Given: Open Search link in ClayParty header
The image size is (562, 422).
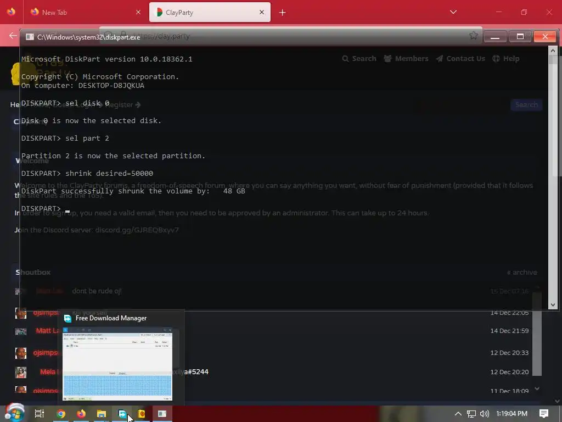Looking at the screenshot, I should pyautogui.click(x=359, y=58).
